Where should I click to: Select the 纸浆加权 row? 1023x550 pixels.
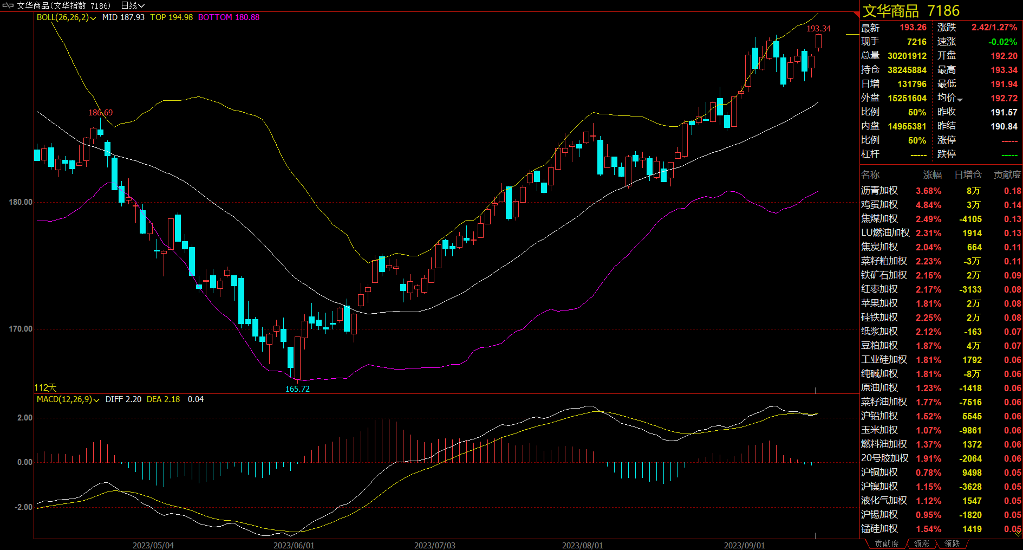941,332
